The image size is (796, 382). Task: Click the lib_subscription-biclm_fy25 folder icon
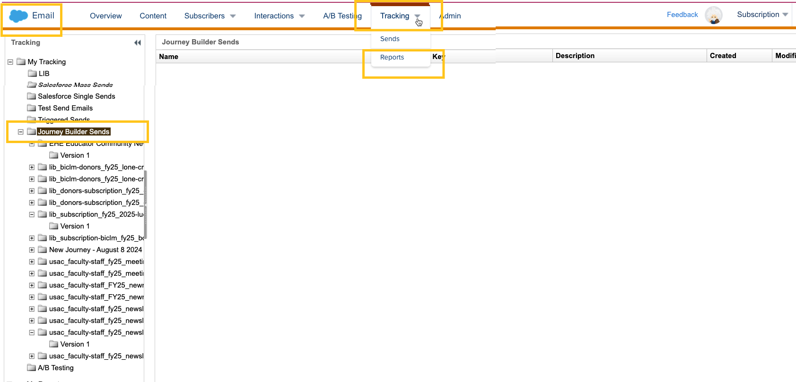43,238
